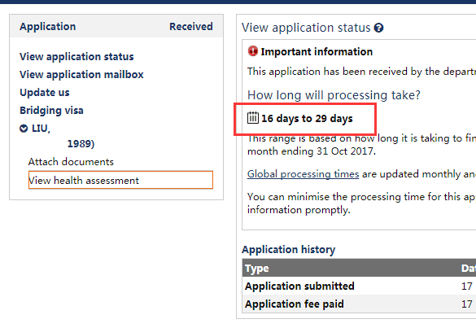The width and height of the screenshot is (476, 328).
Task: Click the red Important information alert icon
Action: point(252,51)
